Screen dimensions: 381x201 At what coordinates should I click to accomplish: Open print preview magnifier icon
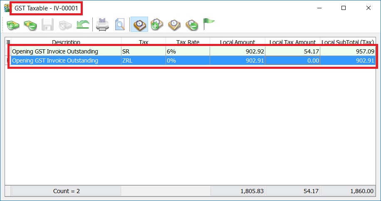click(120, 25)
